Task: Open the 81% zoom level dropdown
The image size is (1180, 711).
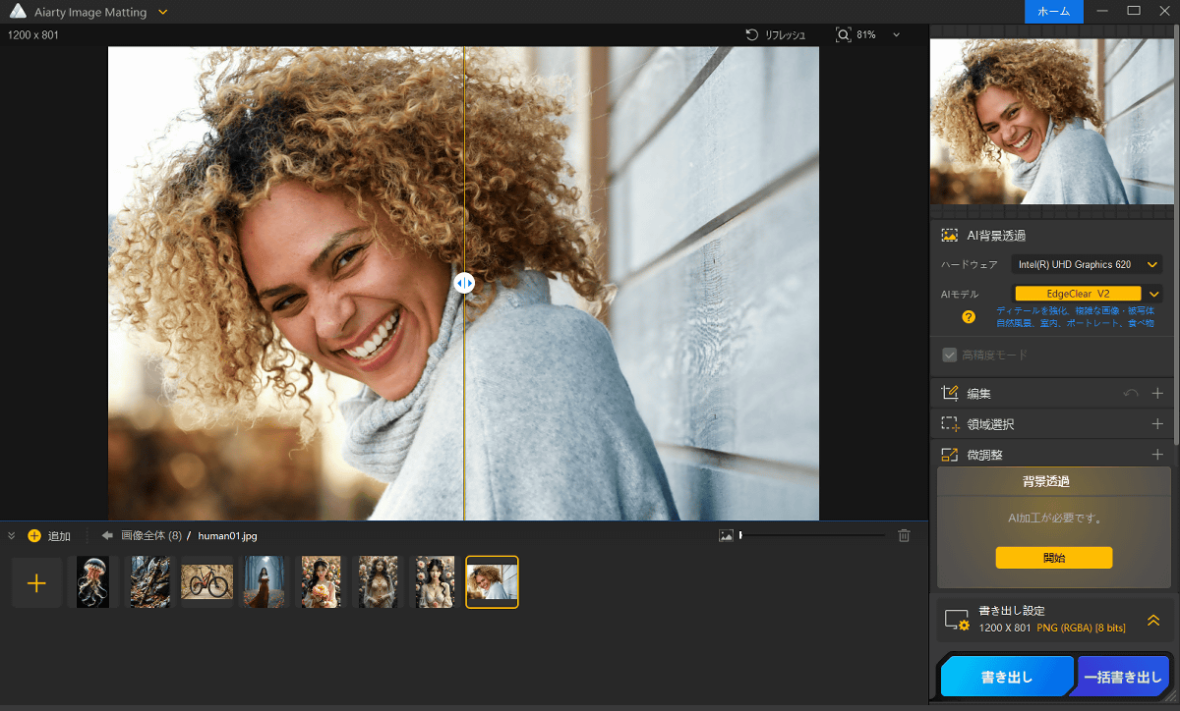Action: pos(896,34)
